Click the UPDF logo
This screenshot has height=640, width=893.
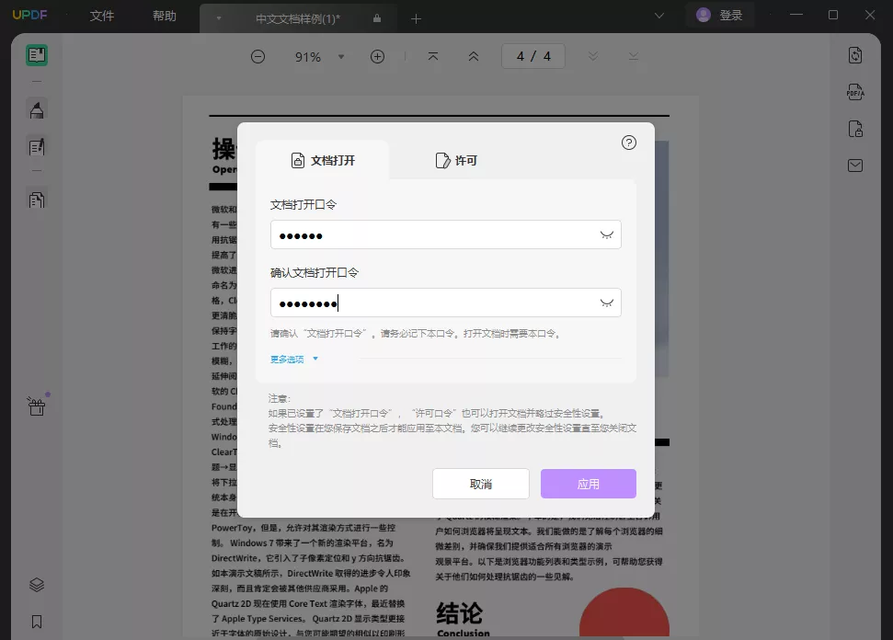click(x=29, y=15)
